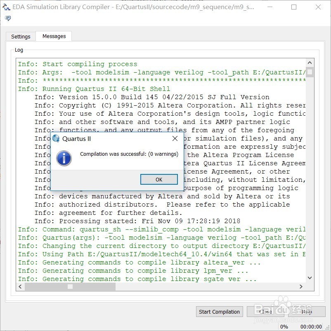331x331 pixels.
Task: Click 'Compilation was successful' message text
Action: 129,154
